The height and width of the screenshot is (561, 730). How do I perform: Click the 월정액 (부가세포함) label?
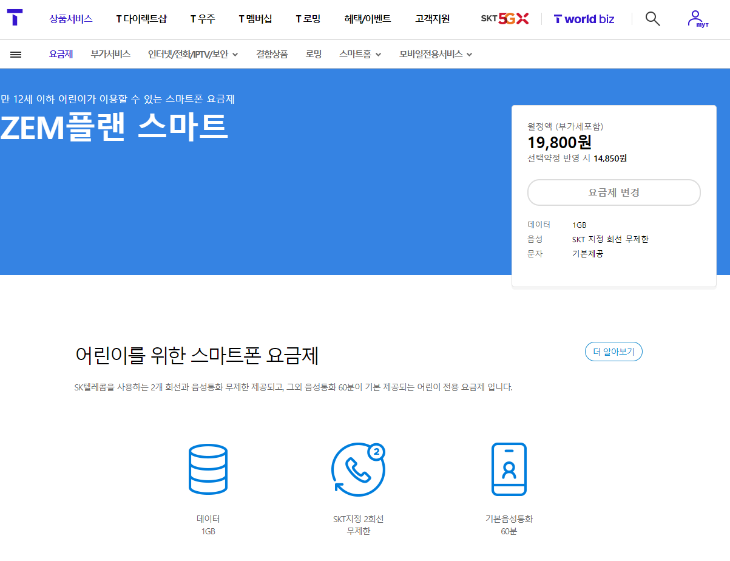point(566,127)
